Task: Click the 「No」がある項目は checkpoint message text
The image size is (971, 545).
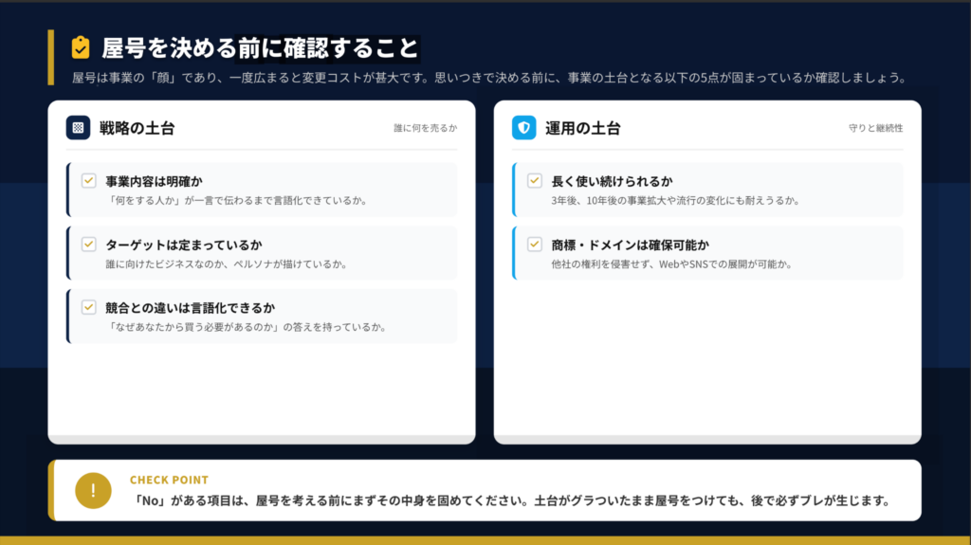Action: coord(510,500)
